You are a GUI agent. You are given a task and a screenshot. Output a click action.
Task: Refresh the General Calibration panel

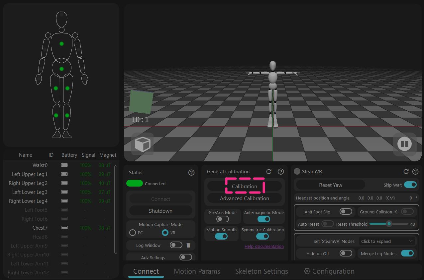point(269,171)
